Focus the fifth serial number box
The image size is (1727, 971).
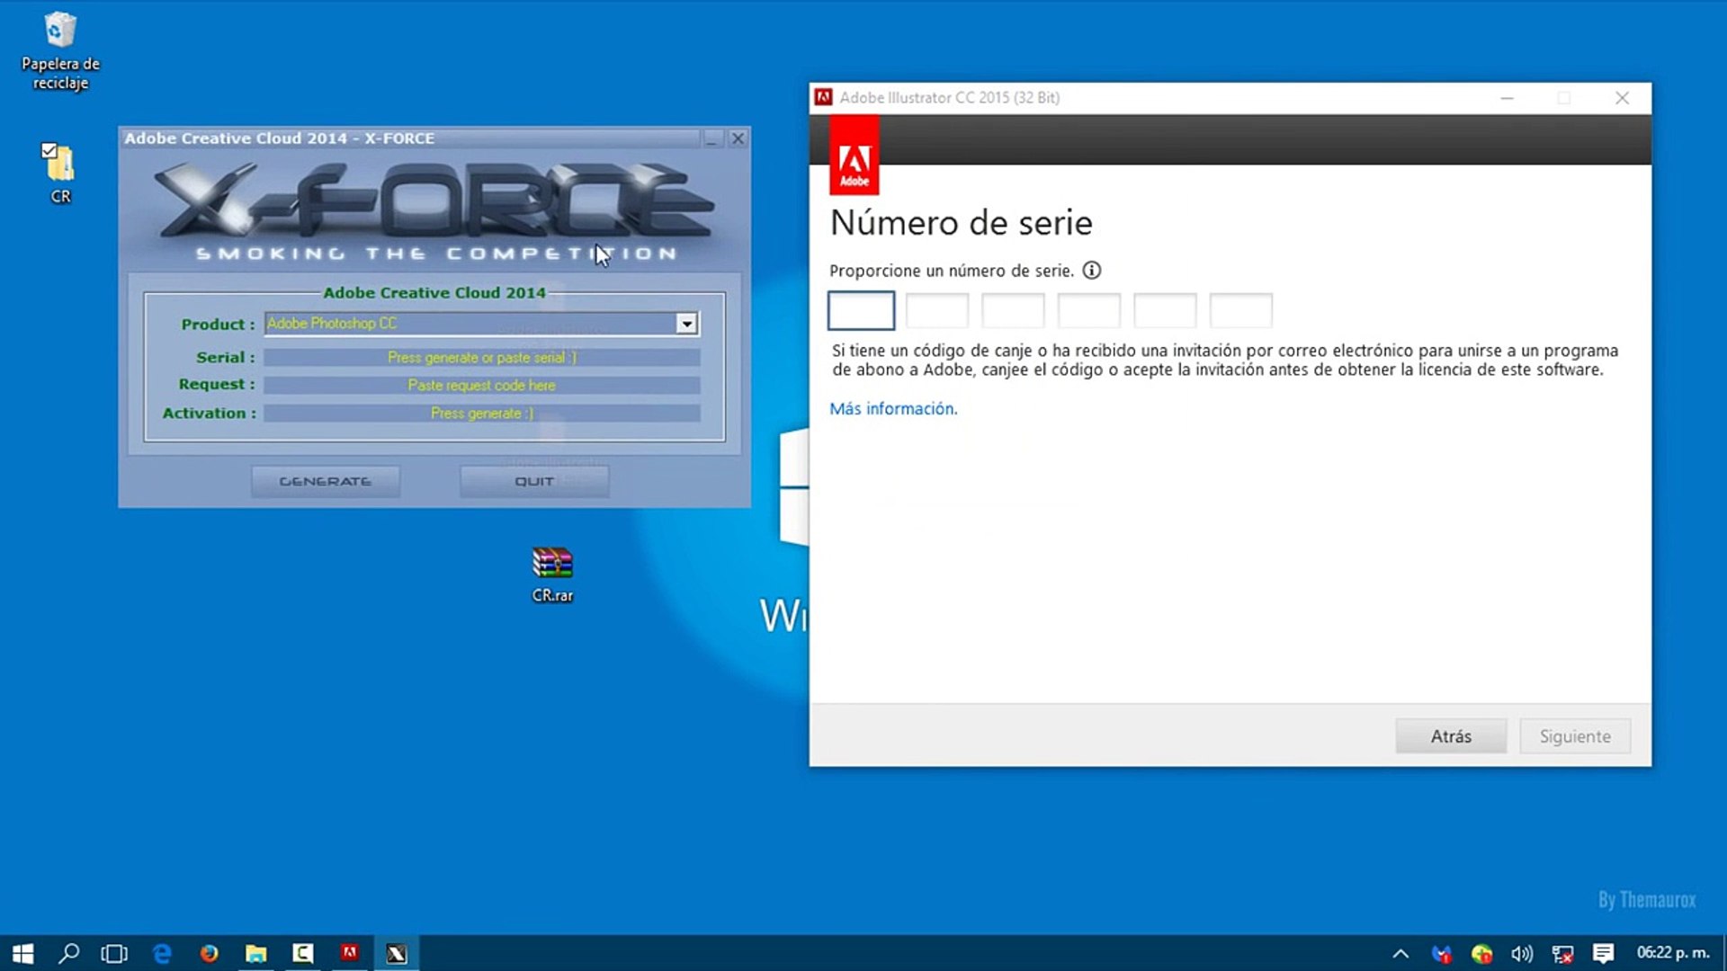tap(1165, 310)
